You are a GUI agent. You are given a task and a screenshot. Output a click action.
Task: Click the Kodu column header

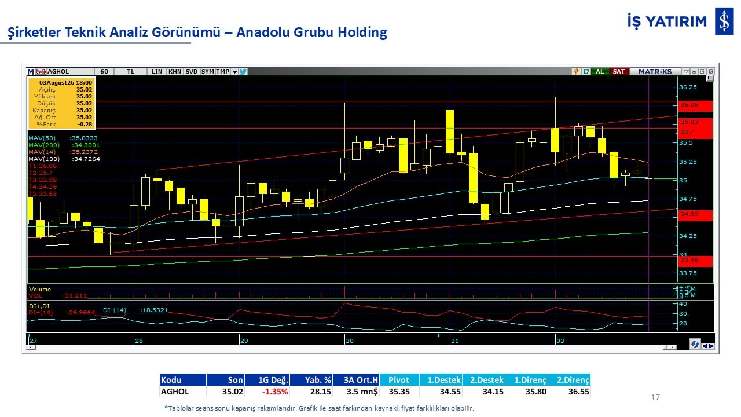183,380
